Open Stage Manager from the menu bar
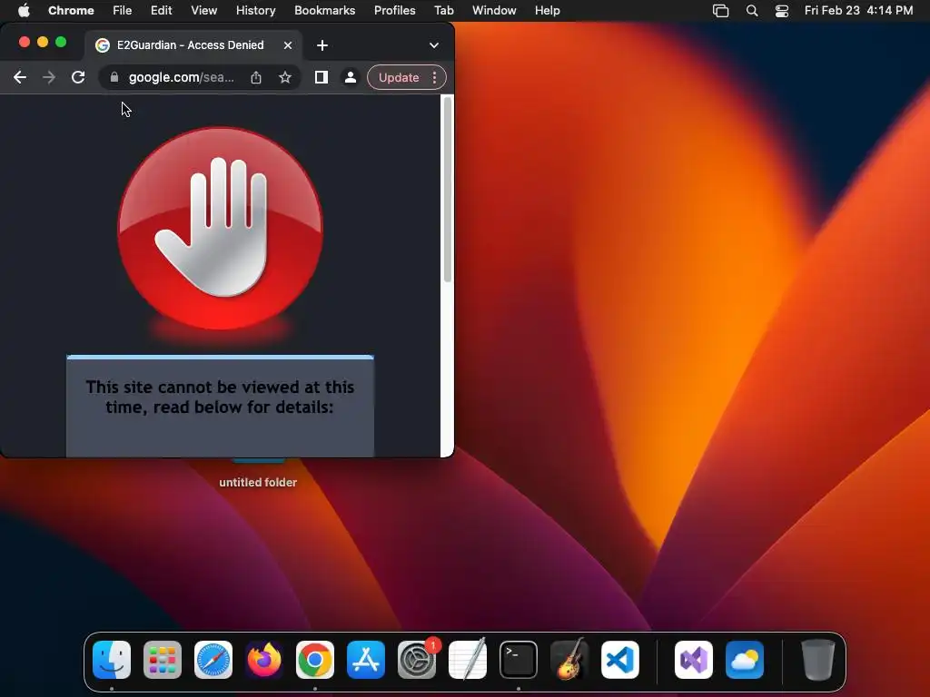Image resolution: width=930 pixels, height=697 pixels. (x=720, y=11)
